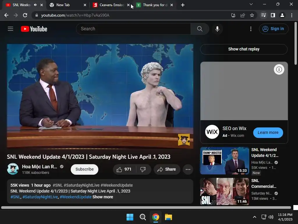Open #WeekendUpdate blue hashtag link
The height and width of the screenshot is (224, 298).
click(x=76, y=197)
